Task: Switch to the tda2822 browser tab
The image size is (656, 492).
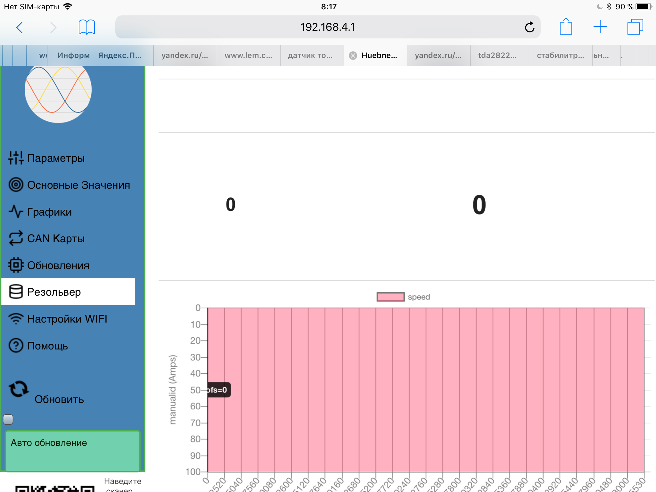Action: coord(497,56)
